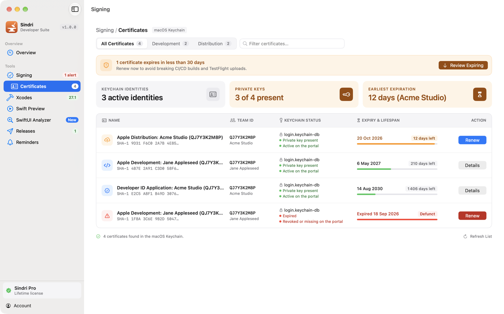Click the green check icon beside Sindri Pro
This screenshot has height=314, width=504.
[x=9, y=291]
